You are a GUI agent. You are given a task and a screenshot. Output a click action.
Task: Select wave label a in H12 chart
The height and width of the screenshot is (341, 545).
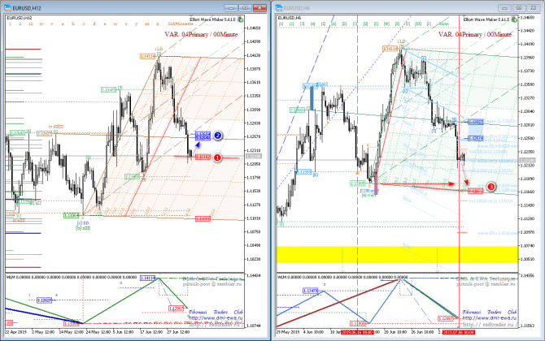click(x=63, y=24)
